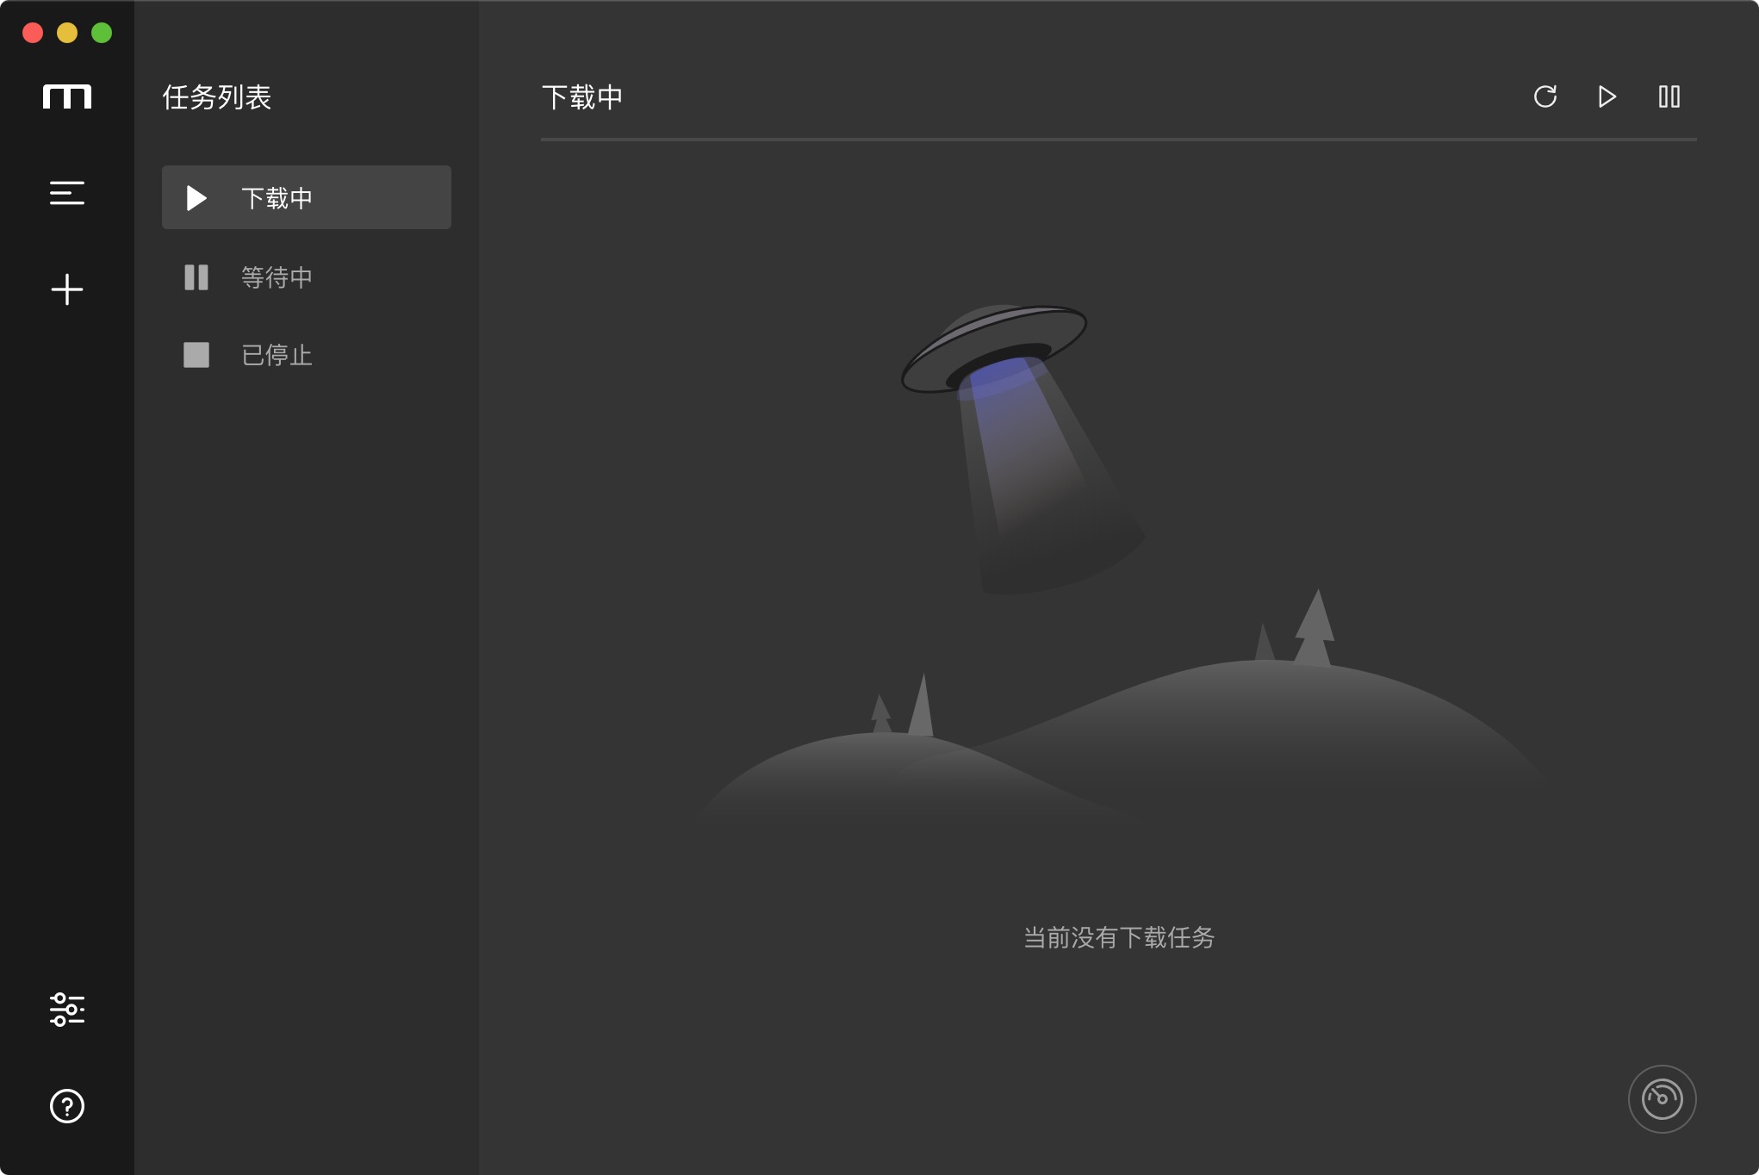Screen dimensions: 1759x1175
Task: Open preferences sliders icon
Action: coord(67,1010)
